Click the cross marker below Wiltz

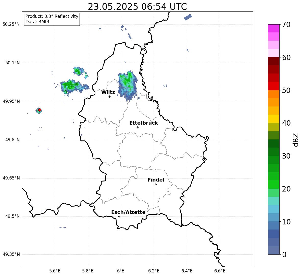(110, 97)
